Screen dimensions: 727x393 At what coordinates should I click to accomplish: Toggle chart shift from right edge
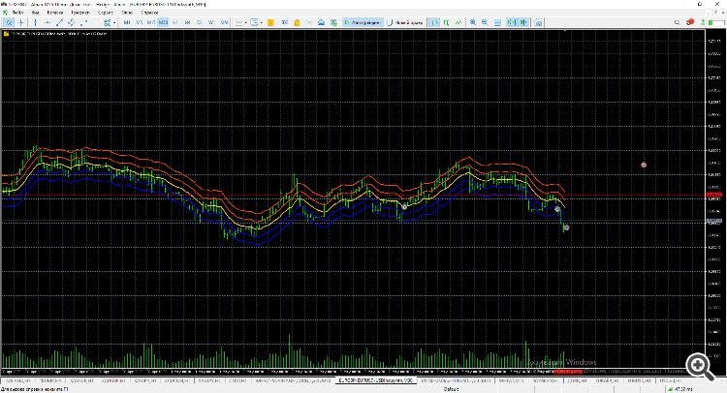pos(523,22)
